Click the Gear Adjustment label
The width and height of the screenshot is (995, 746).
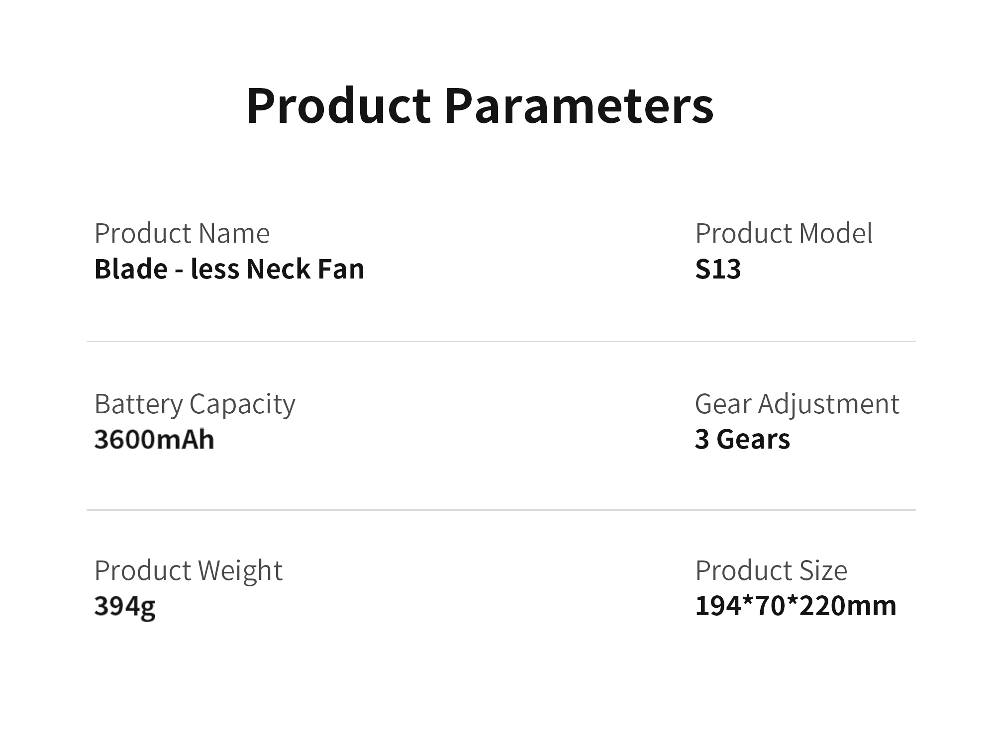point(796,403)
